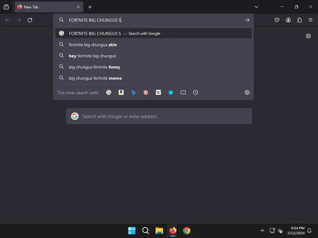Open Google Chrome from taskbar
The height and width of the screenshot is (238, 318).
pos(187,231)
